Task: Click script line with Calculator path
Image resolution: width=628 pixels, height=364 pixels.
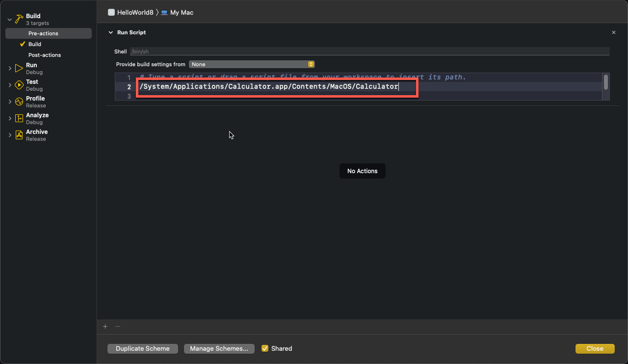Action: [269, 87]
